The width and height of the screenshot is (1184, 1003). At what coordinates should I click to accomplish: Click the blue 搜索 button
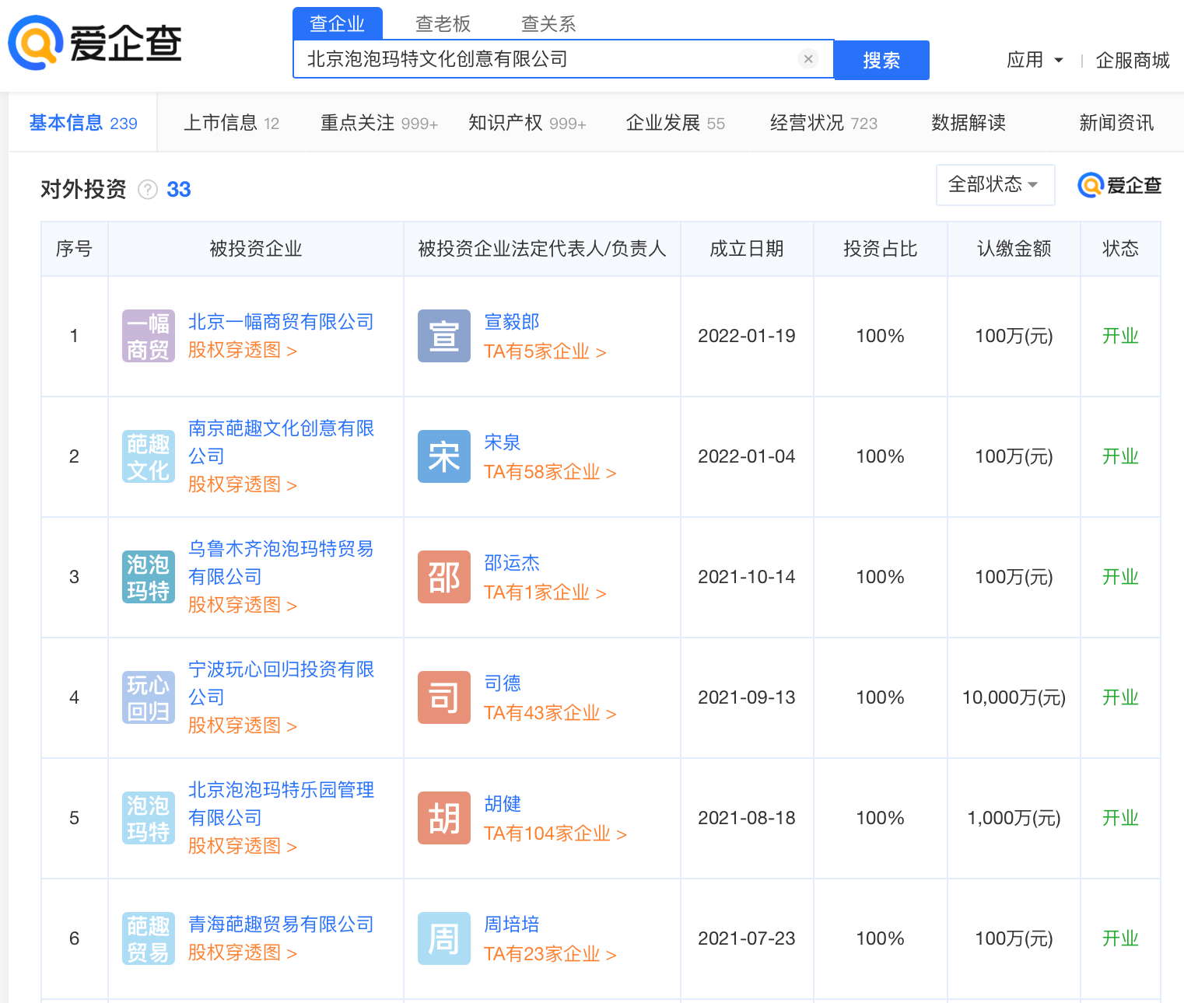[881, 60]
